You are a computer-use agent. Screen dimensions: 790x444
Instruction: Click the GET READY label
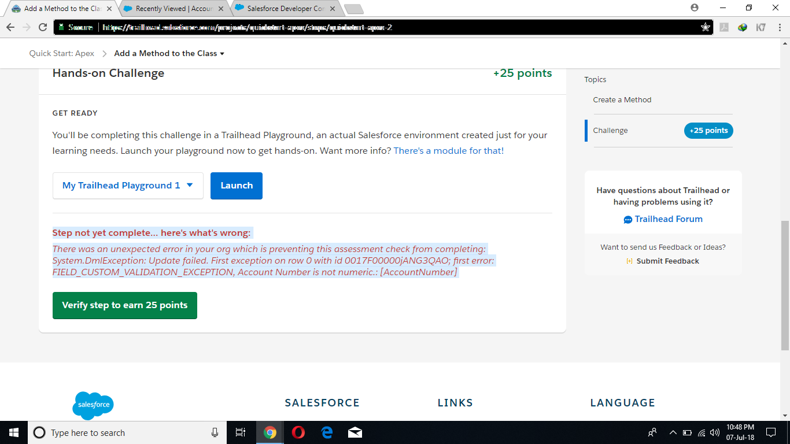pos(75,113)
